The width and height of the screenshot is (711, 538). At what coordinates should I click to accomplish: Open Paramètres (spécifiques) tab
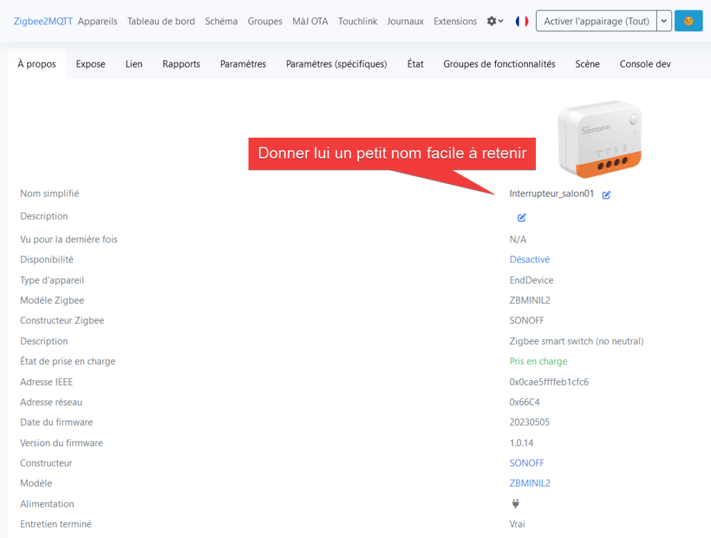click(337, 64)
